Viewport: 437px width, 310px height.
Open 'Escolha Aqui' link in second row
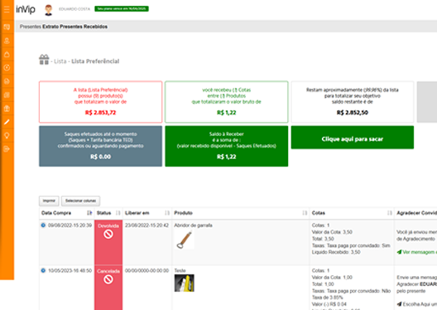[x=417, y=304]
